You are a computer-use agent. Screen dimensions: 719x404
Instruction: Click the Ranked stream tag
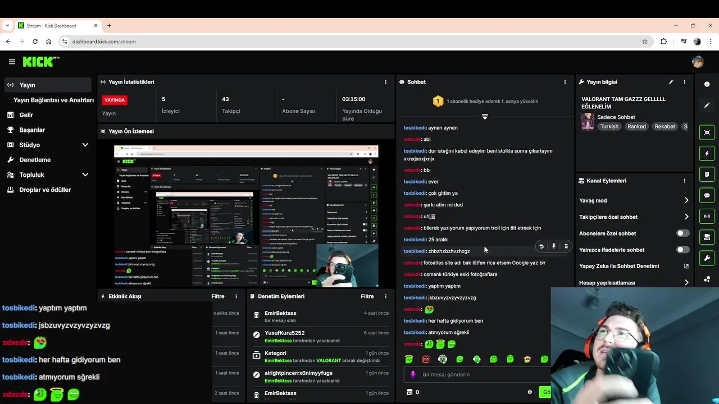(636, 126)
